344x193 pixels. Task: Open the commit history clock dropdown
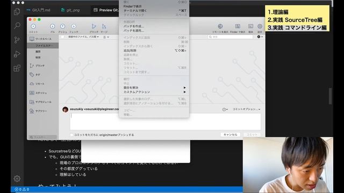coord(225,109)
